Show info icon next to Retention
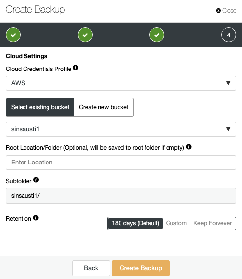This screenshot has width=242, height=279. pyautogui.click(x=36, y=218)
